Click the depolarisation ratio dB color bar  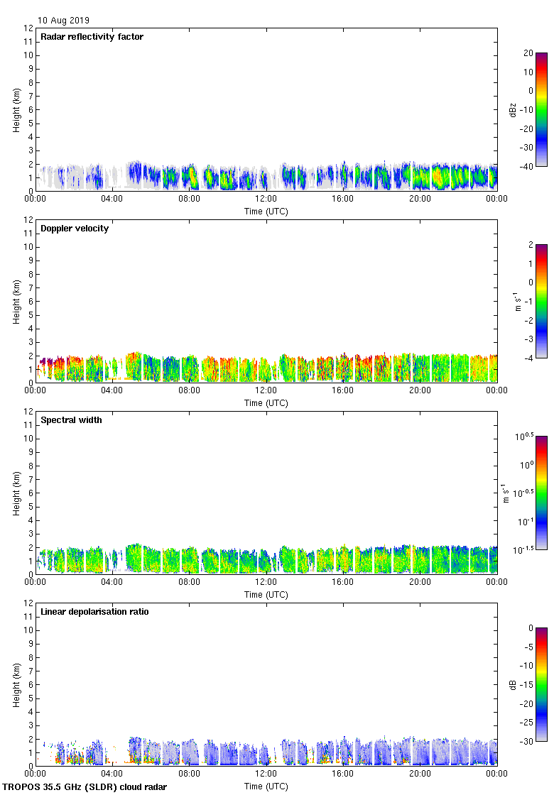pyautogui.click(x=541, y=684)
